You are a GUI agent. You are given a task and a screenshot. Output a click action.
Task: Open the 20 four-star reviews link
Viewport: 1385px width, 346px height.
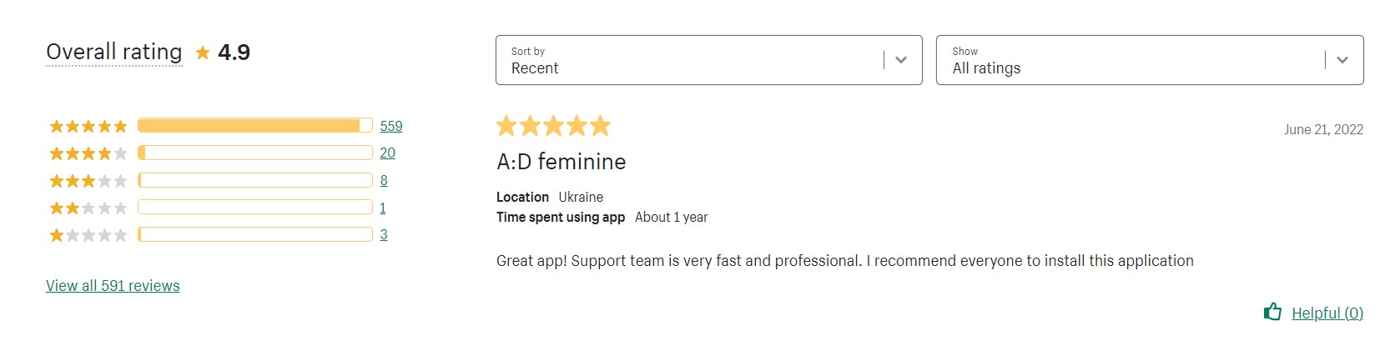[x=388, y=153]
